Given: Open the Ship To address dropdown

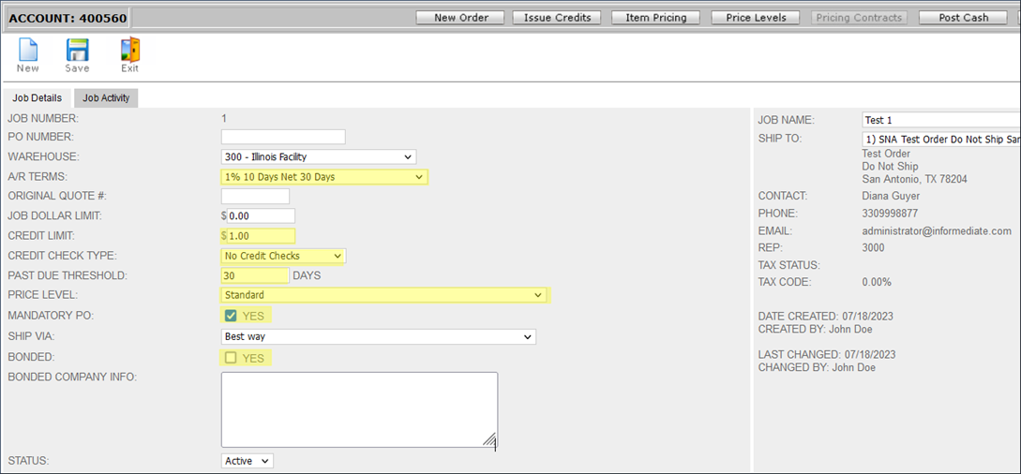Looking at the screenshot, I should [x=941, y=140].
